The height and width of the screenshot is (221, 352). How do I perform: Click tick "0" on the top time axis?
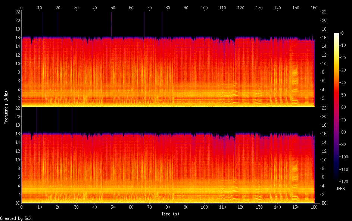(21, 7)
